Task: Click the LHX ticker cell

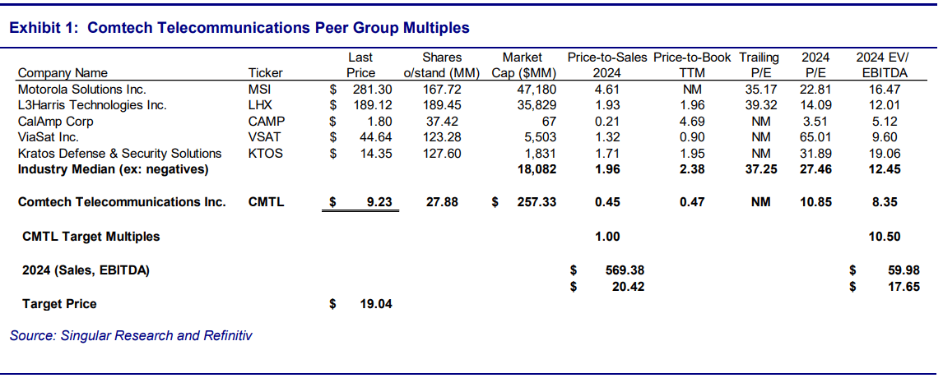Action: pos(259,105)
